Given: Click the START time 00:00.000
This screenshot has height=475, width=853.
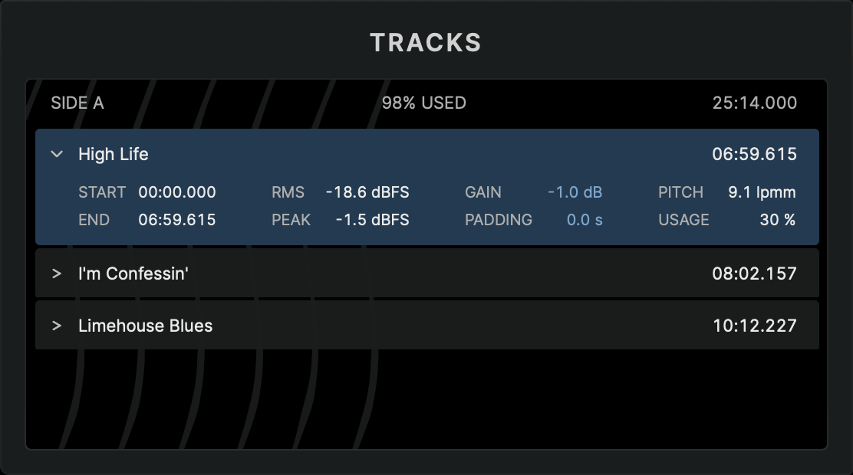Looking at the screenshot, I should [x=177, y=192].
